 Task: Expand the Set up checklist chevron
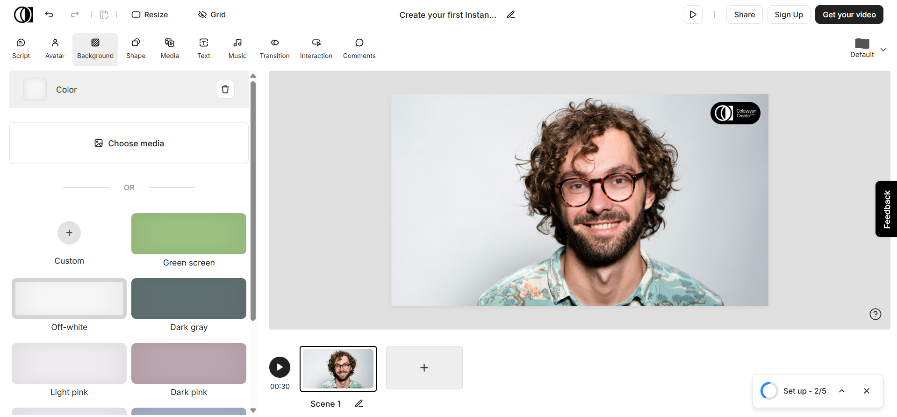click(x=842, y=391)
